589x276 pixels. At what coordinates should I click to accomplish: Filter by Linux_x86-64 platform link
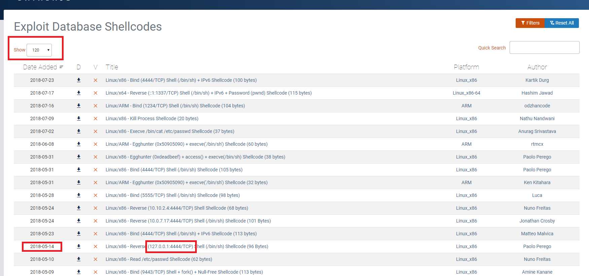[466, 93]
